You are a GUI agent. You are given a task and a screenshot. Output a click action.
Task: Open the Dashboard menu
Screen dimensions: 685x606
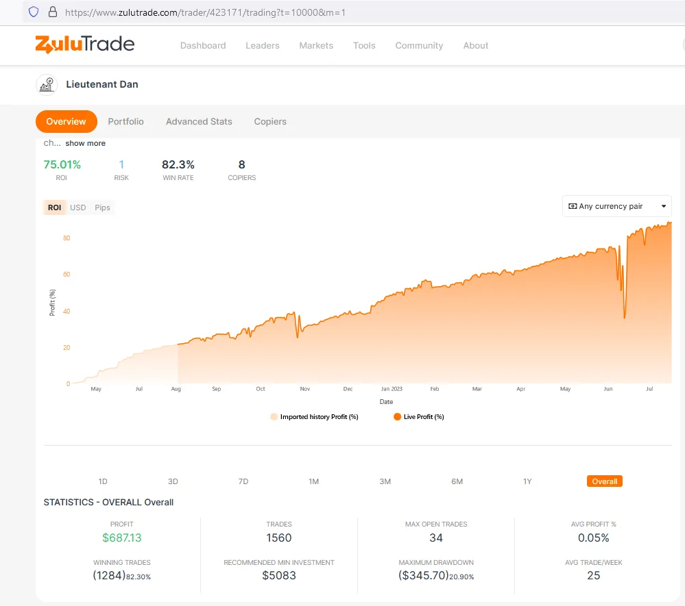(x=203, y=45)
